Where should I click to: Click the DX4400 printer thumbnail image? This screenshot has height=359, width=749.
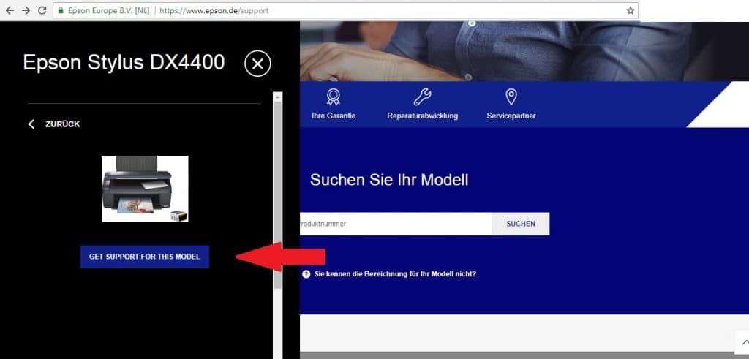click(x=145, y=189)
